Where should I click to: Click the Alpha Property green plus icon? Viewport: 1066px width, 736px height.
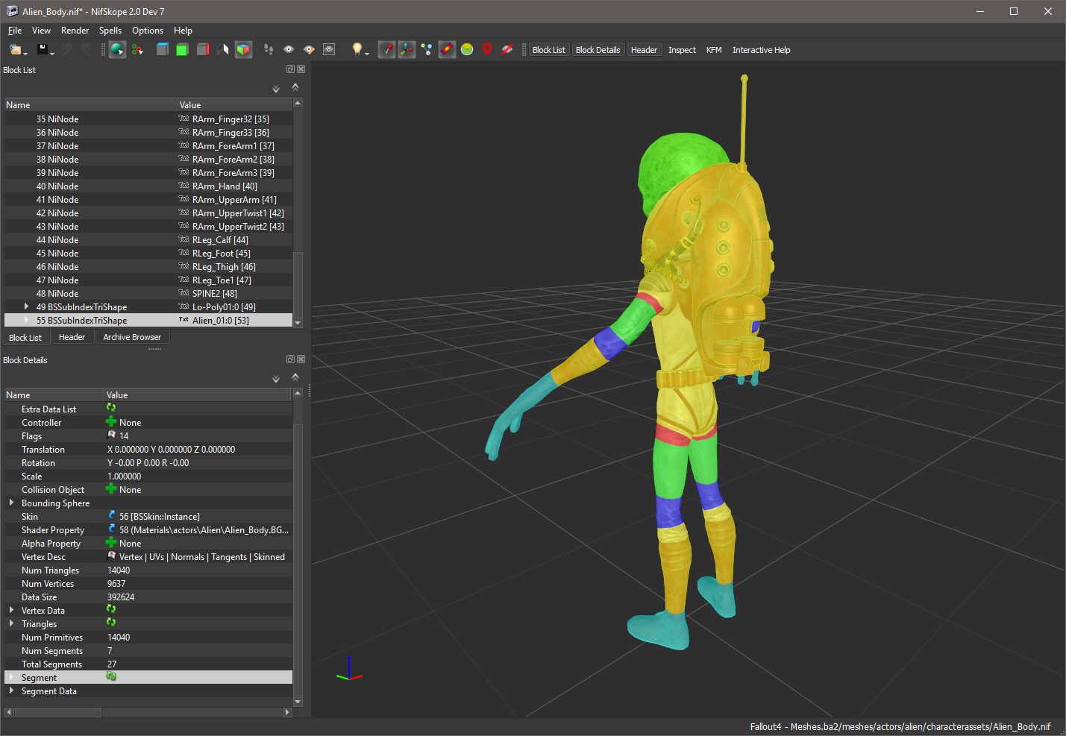[x=111, y=542]
